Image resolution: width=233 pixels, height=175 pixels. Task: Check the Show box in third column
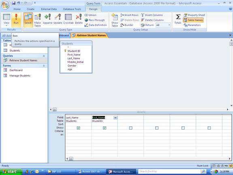coord(130,128)
